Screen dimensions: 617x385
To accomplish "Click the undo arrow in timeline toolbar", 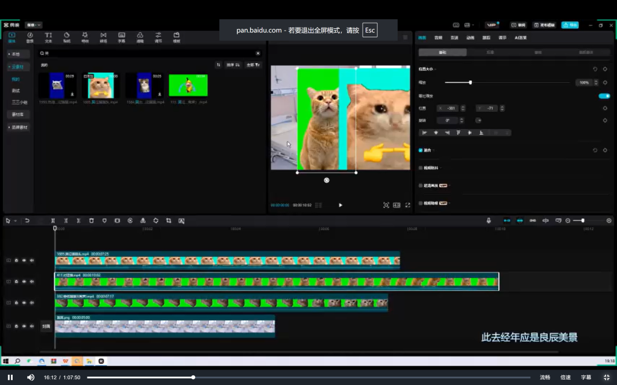I will [27, 221].
